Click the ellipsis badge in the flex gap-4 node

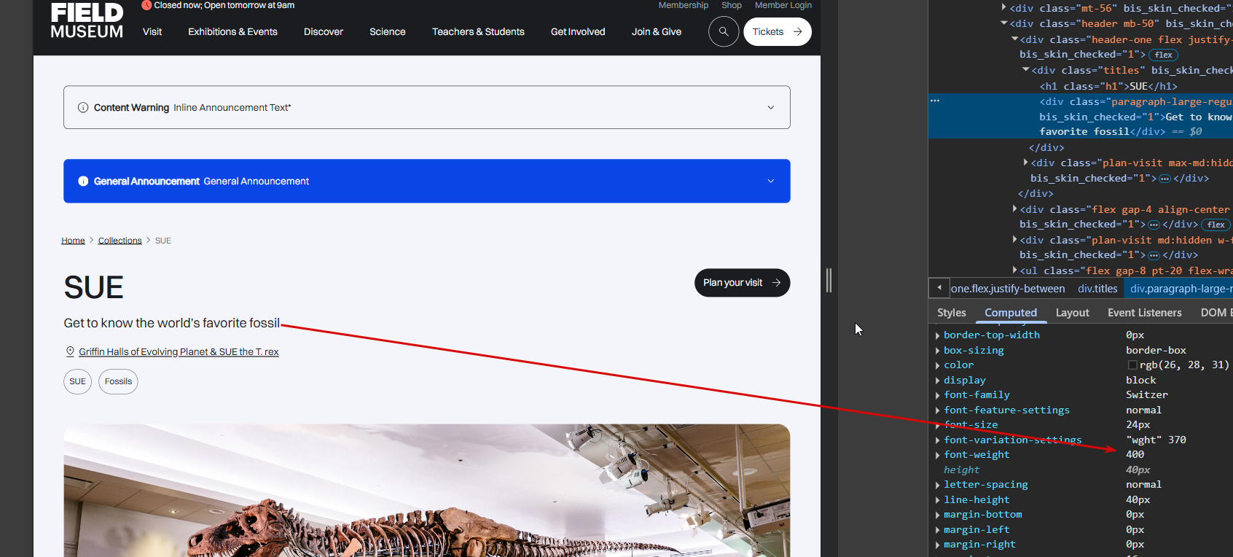[x=1154, y=225]
